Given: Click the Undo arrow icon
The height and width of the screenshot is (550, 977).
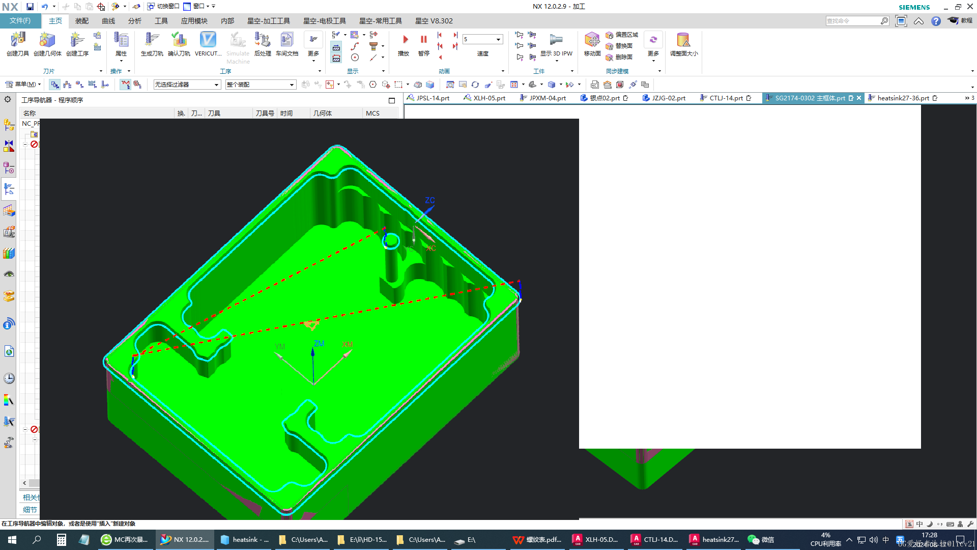Looking at the screenshot, I should [x=45, y=7].
